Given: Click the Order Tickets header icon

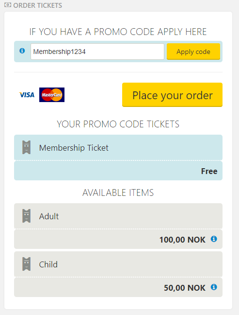Looking at the screenshot, I should pyautogui.click(x=8, y=5).
